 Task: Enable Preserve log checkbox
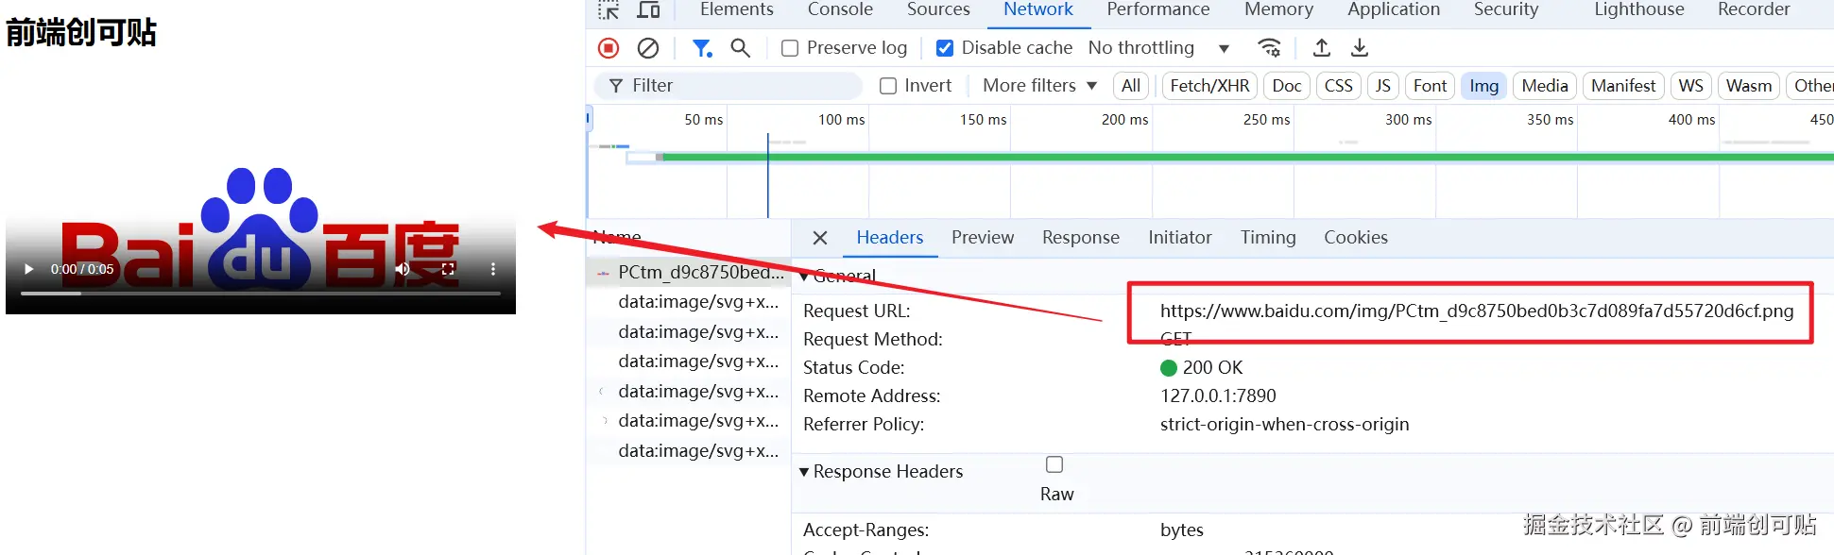click(790, 48)
